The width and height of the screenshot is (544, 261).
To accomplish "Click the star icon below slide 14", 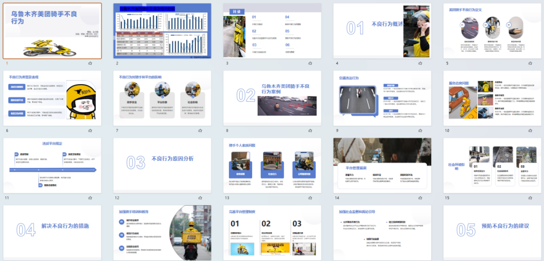I will tap(420, 198).
